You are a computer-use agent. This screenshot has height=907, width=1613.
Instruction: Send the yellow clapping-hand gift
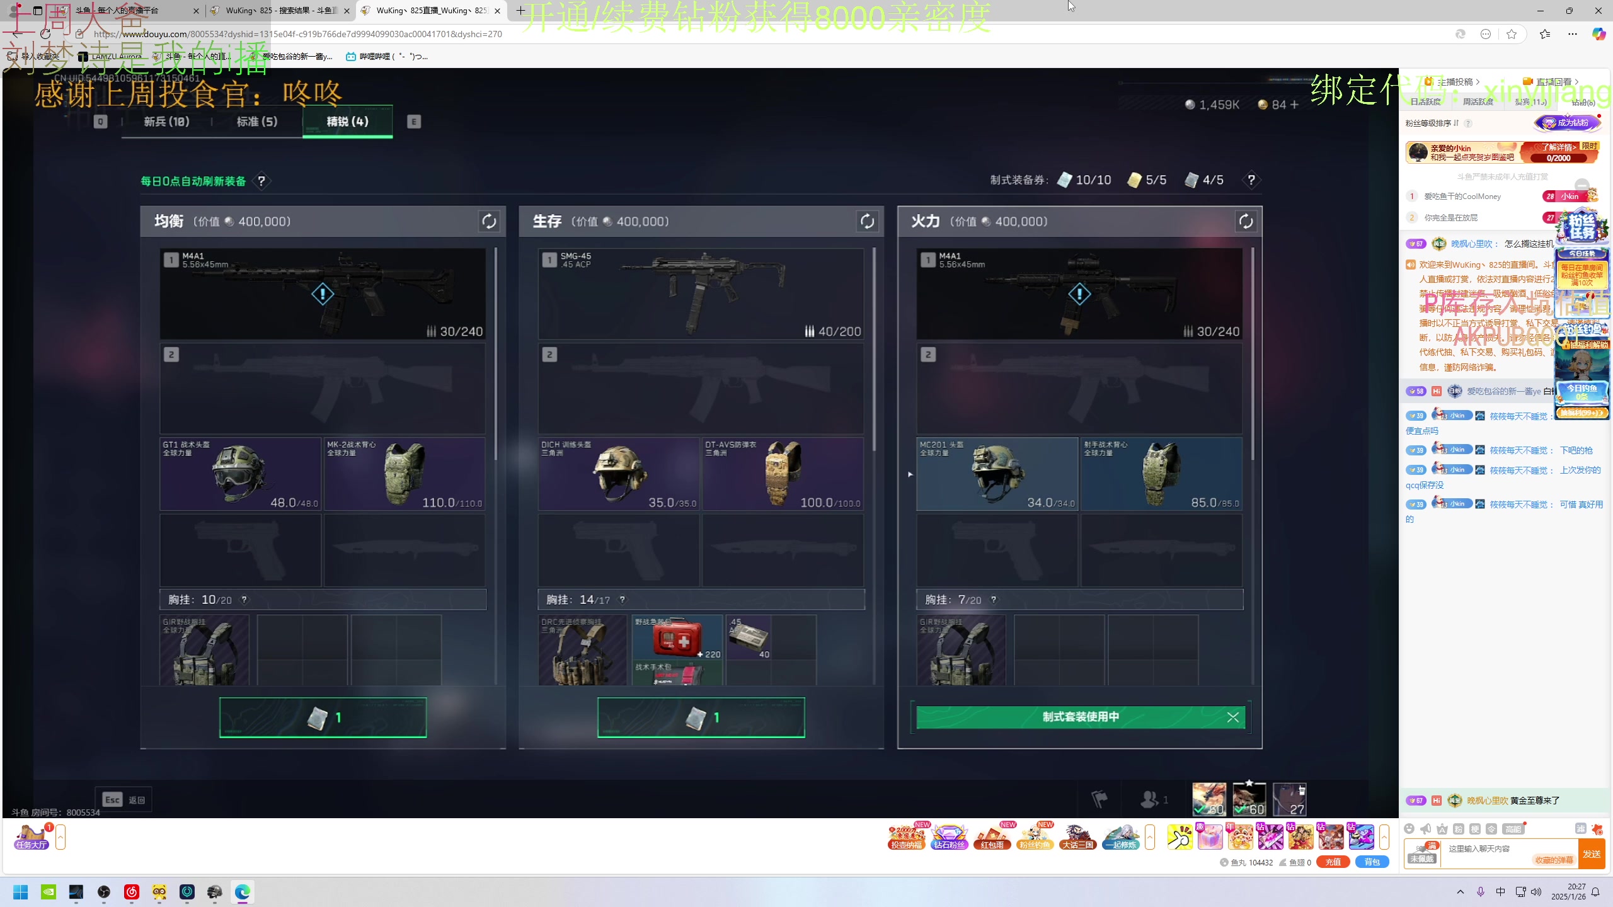[x=1180, y=837]
